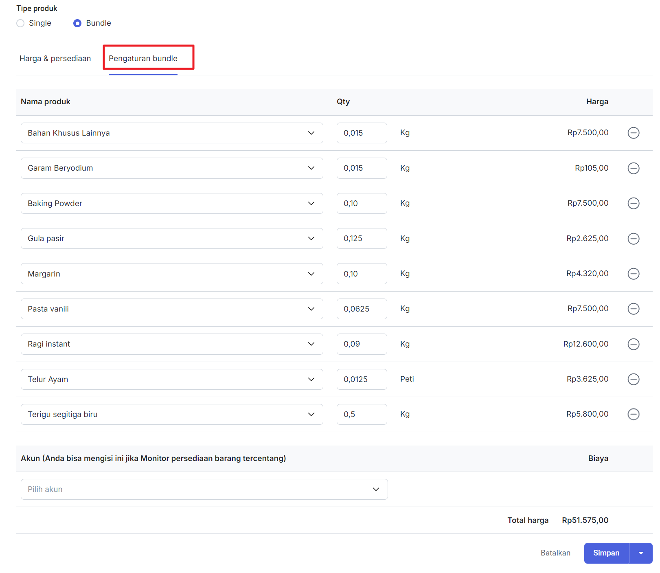This screenshot has height=573, width=660.
Task: Remove the Margarin row
Action: [634, 274]
